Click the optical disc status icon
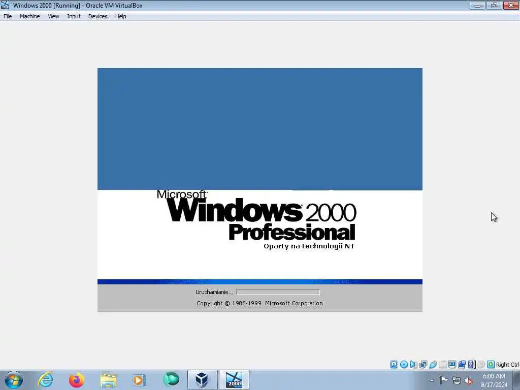Image resolution: width=520 pixels, height=390 pixels. (x=404, y=365)
